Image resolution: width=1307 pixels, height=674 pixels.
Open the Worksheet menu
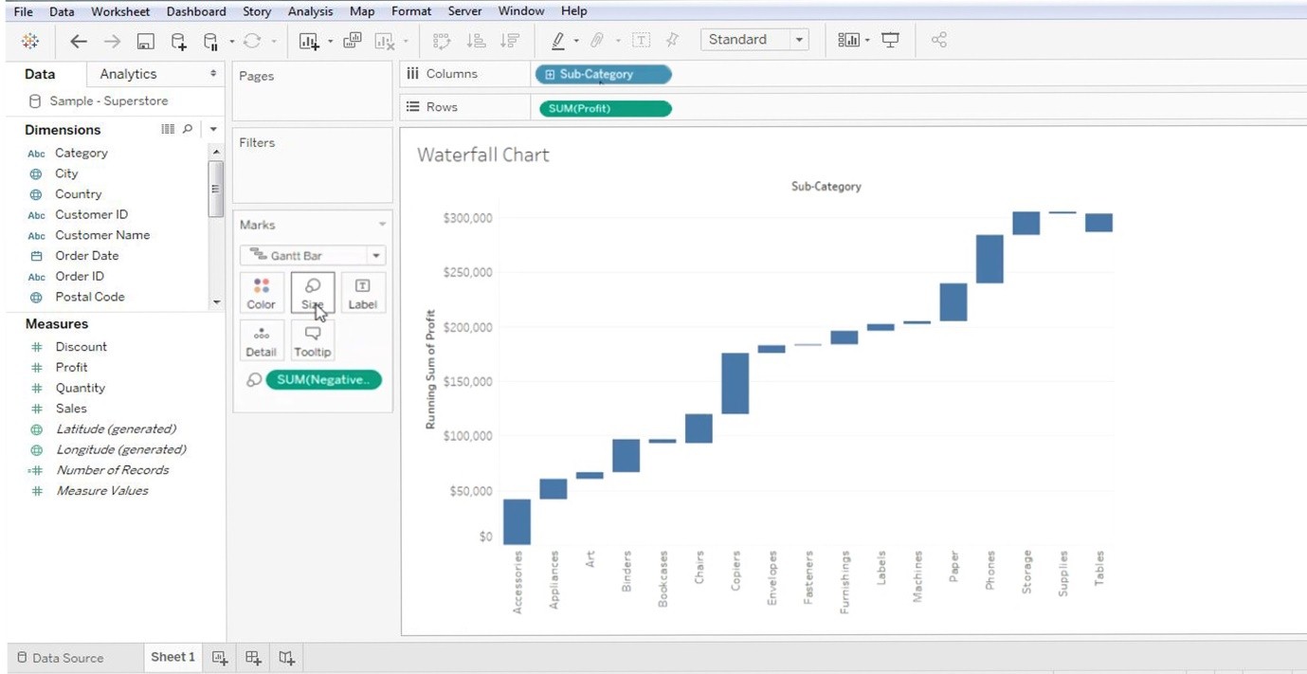tap(120, 11)
